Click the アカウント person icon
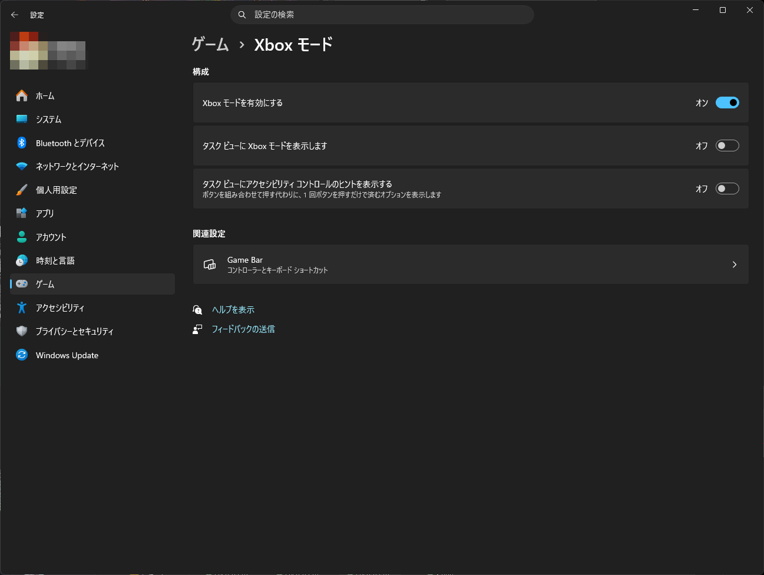764x575 pixels. (x=22, y=237)
